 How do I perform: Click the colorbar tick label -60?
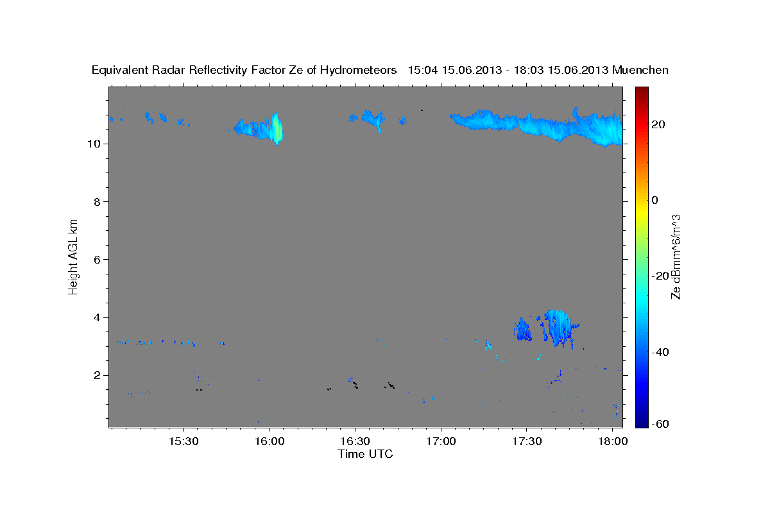point(660,425)
